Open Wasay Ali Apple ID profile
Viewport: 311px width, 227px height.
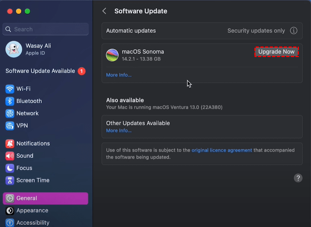coord(38,49)
